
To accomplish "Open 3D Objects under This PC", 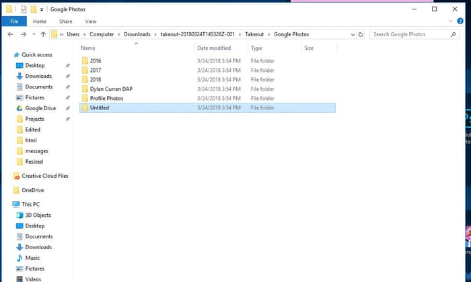I will coord(38,215).
